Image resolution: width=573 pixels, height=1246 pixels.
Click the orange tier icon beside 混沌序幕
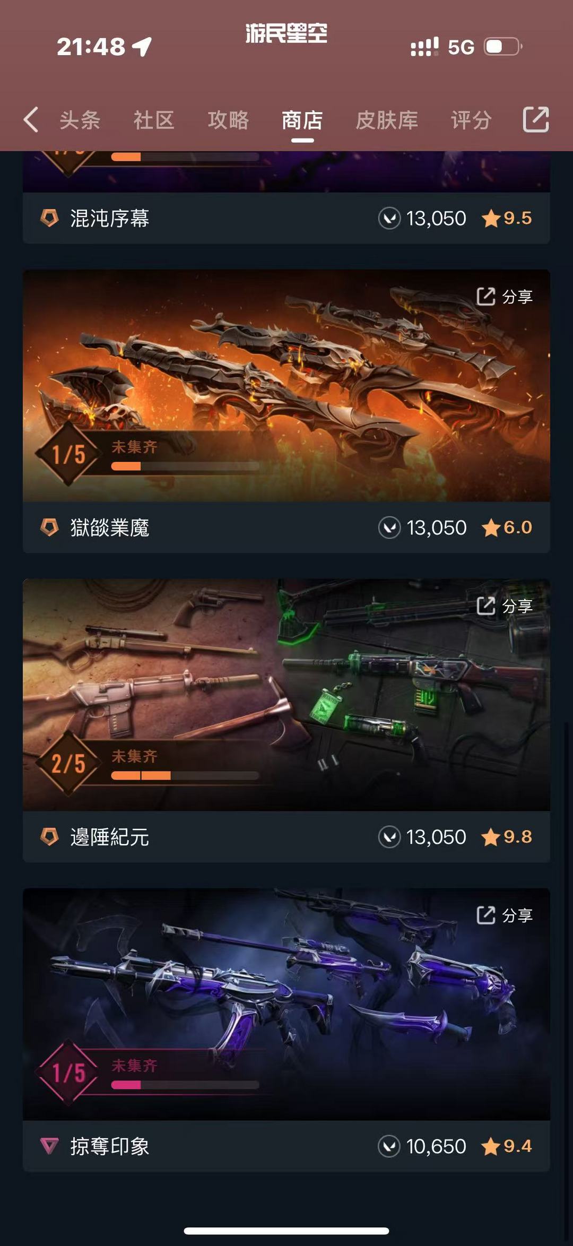click(49, 218)
